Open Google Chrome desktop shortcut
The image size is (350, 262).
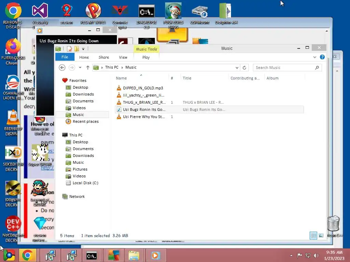point(13,11)
